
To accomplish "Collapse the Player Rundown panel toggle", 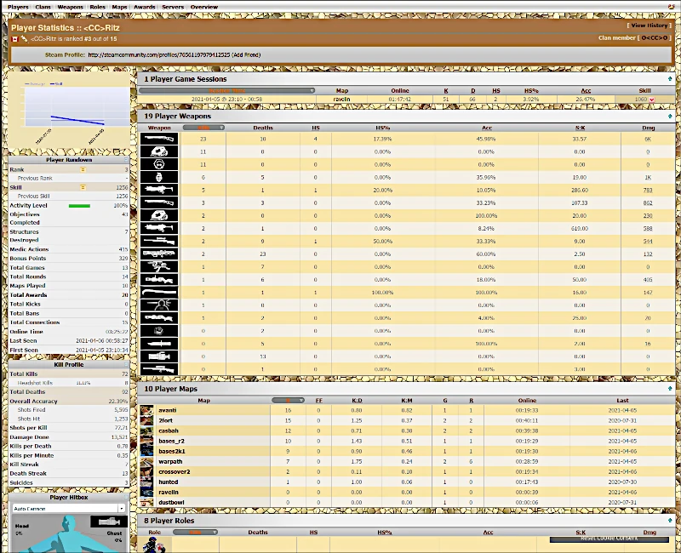I will point(126,160).
